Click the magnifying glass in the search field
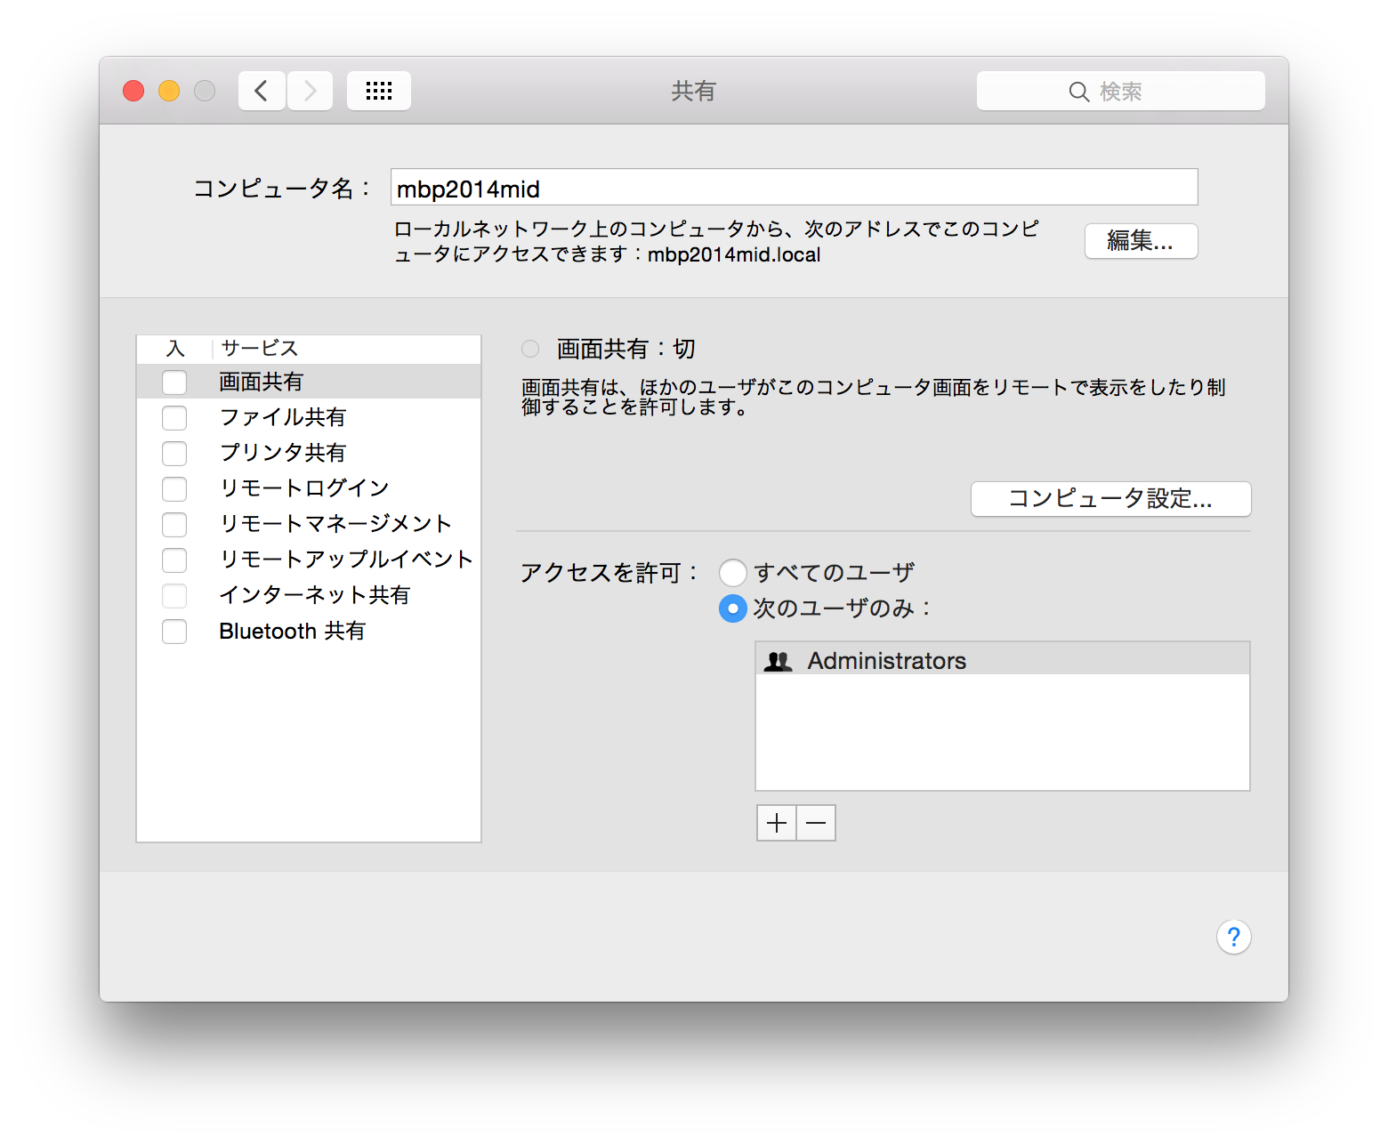Image resolution: width=1388 pixels, height=1144 pixels. [x=1077, y=91]
